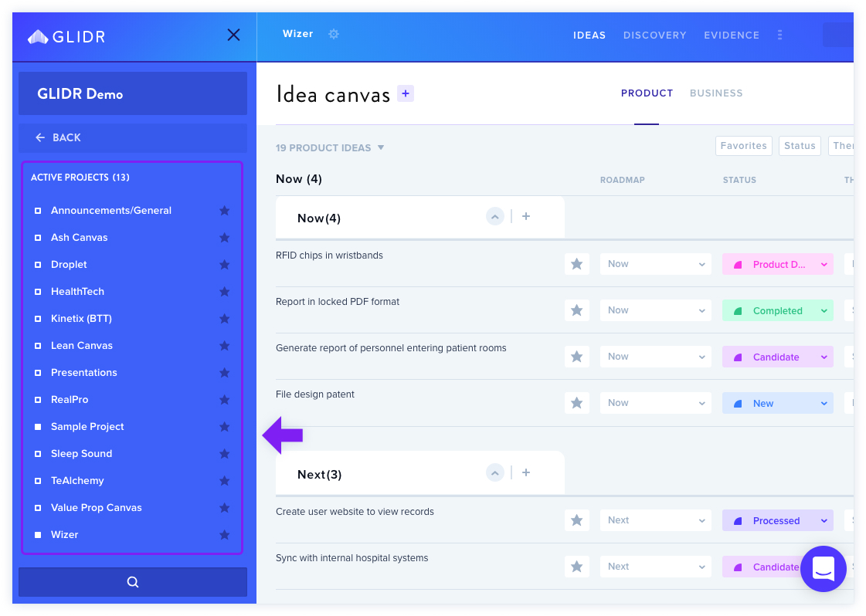Open roadmap dropdown for RFID chips idea

point(656,264)
